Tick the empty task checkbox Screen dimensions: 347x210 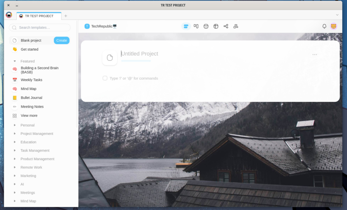[x=105, y=78]
